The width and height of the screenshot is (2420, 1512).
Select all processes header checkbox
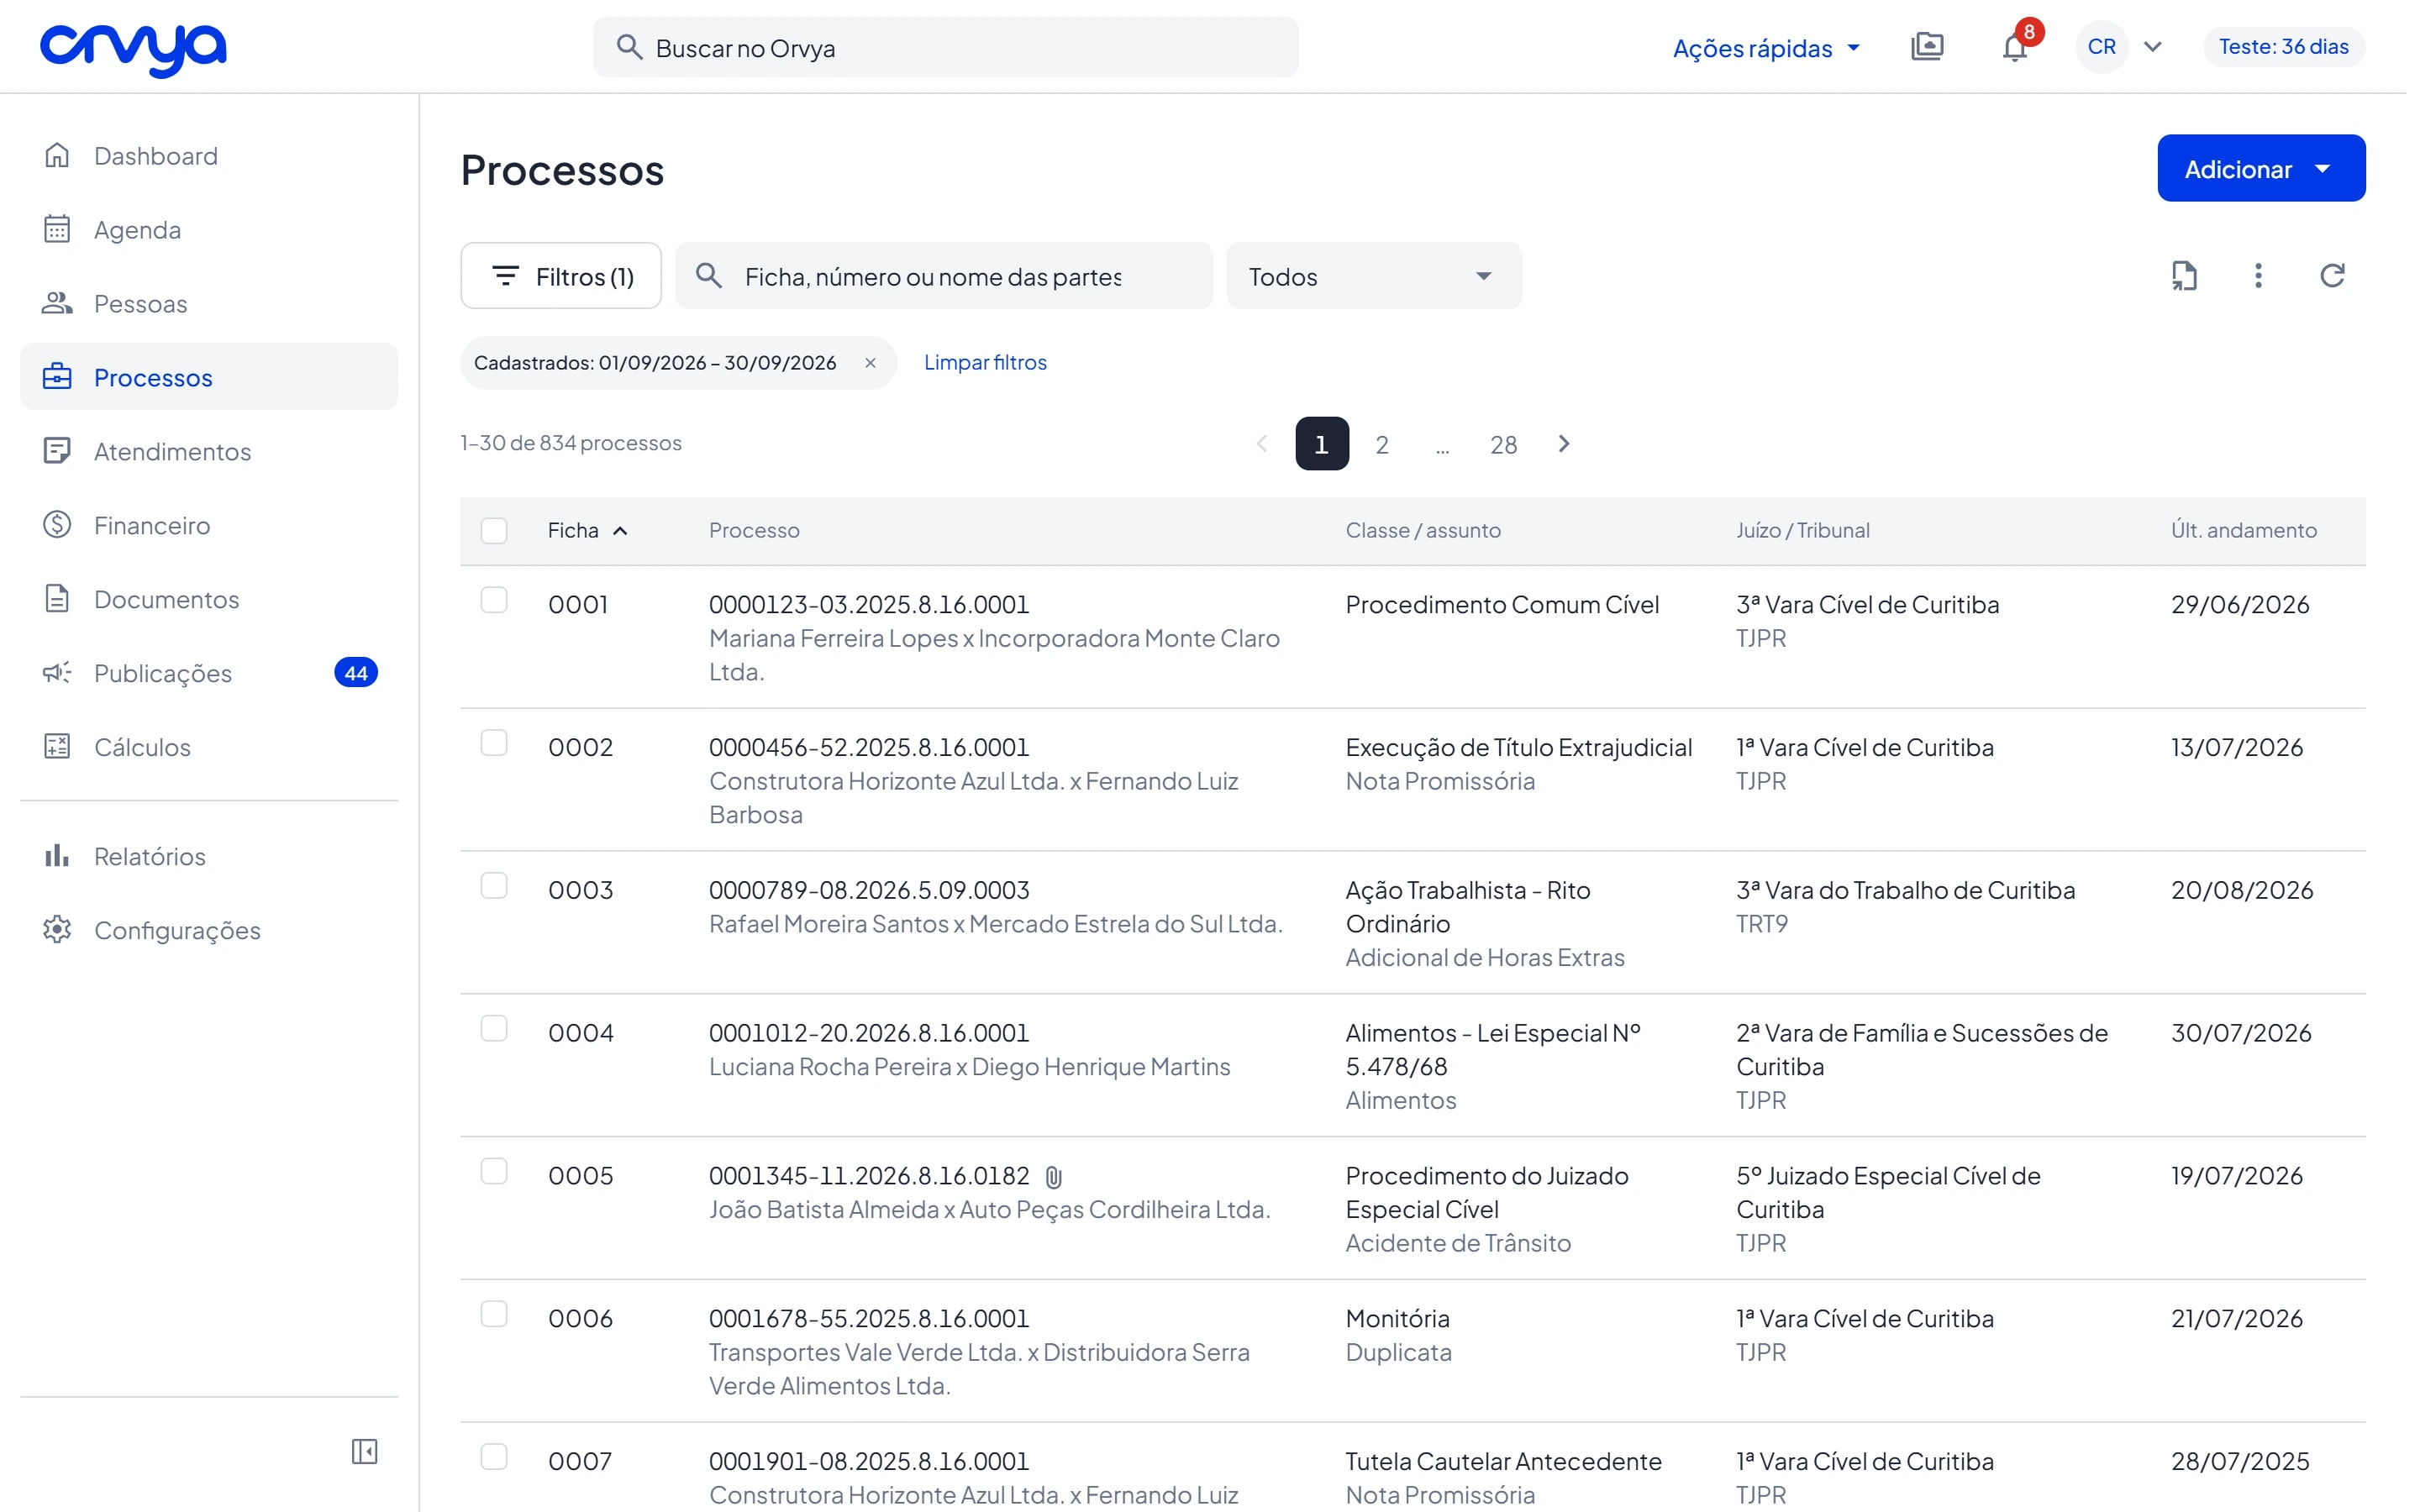pos(494,531)
